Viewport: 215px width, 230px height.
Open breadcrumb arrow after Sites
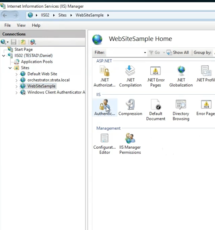tap(71, 15)
